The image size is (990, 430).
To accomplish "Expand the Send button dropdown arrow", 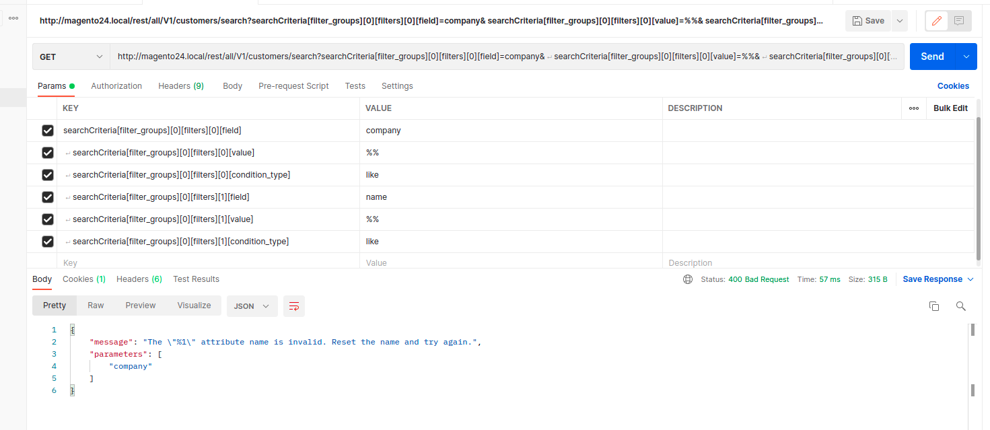I will click(967, 57).
